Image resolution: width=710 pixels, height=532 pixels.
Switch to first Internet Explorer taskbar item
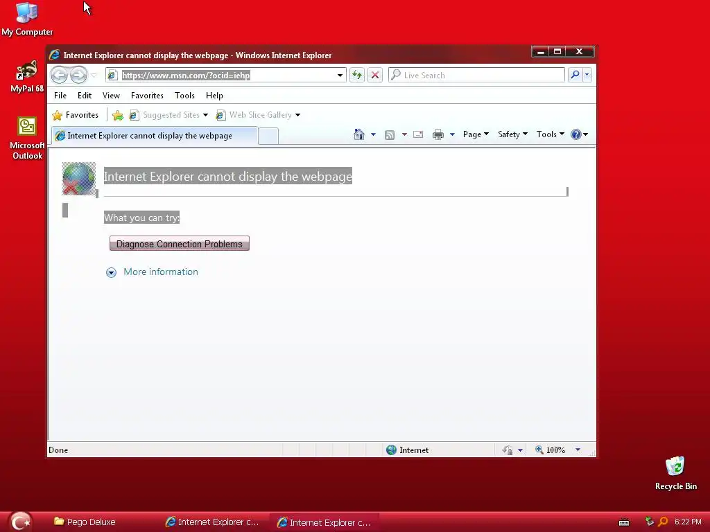click(213, 522)
